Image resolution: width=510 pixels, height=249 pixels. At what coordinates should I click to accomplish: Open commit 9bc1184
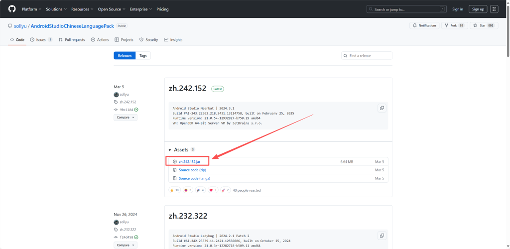(x=127, y=110)
